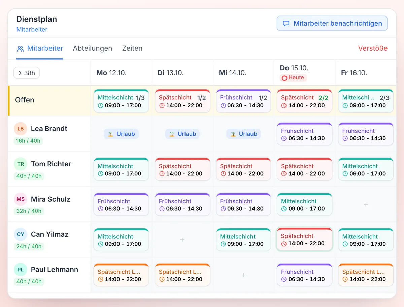
Task: Click the PL avatar of Paul Lehmann
Action: [x=21, y=270]
